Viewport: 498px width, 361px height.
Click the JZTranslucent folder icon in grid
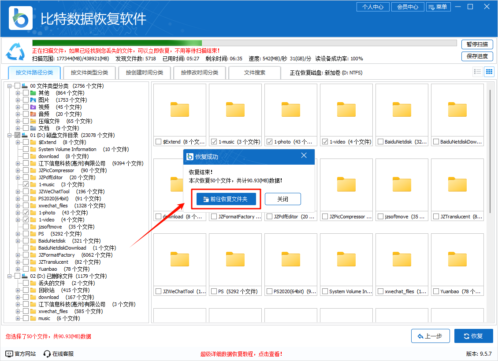[457, 184]
